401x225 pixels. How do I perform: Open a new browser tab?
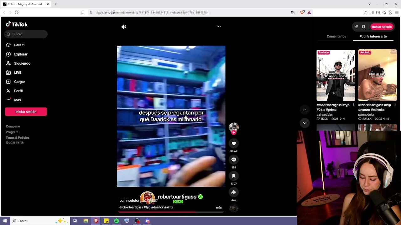point(55,4)
